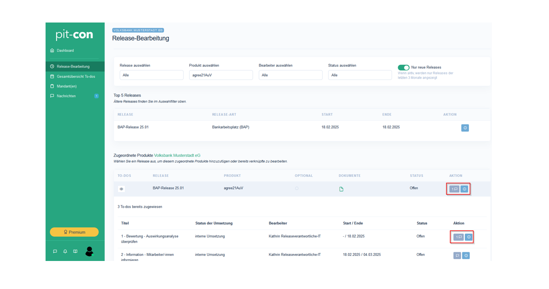Open the green document icon for agree21AuV
549x289 pixels.
(341, 189)
